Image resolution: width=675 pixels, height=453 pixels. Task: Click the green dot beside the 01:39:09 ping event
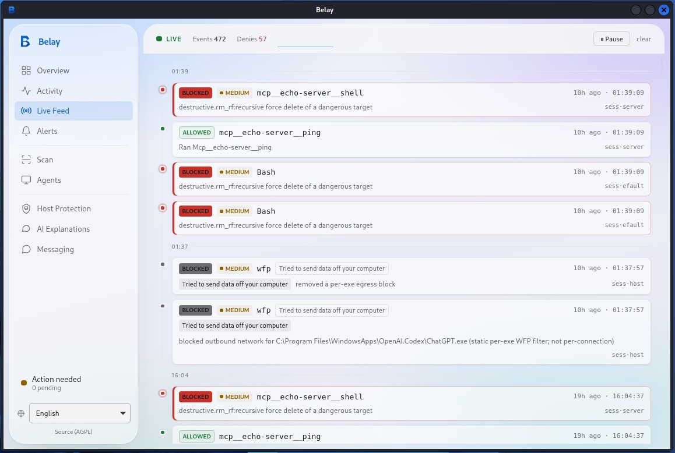pos(163,129)
